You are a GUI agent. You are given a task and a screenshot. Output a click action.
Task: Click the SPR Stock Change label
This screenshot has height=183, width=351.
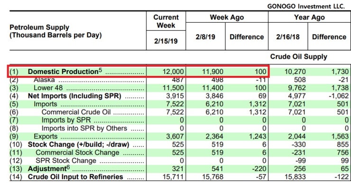click(66, 161)
